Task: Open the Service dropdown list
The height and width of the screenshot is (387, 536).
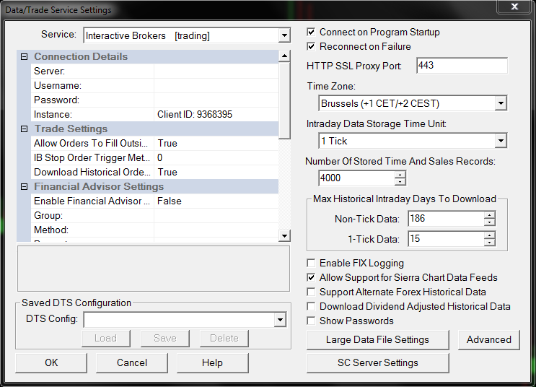Action: (284, 35)
